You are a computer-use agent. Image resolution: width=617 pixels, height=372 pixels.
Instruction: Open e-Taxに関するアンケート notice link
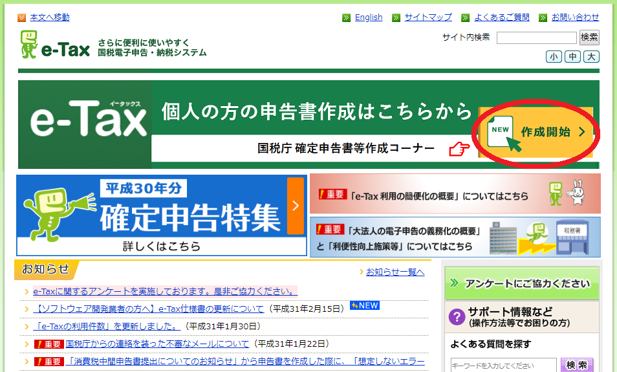tap(166, 291)
